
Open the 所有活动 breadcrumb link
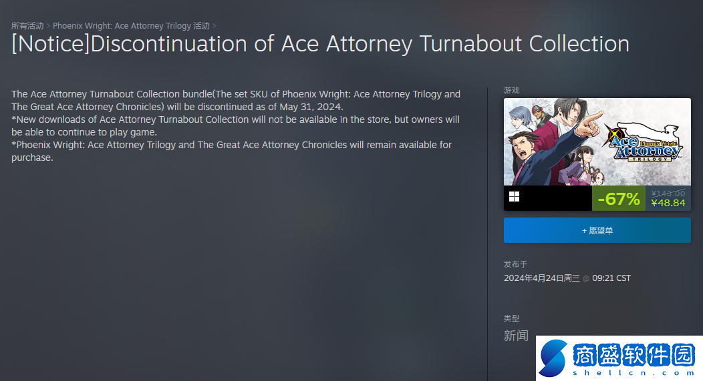(27, 26)
